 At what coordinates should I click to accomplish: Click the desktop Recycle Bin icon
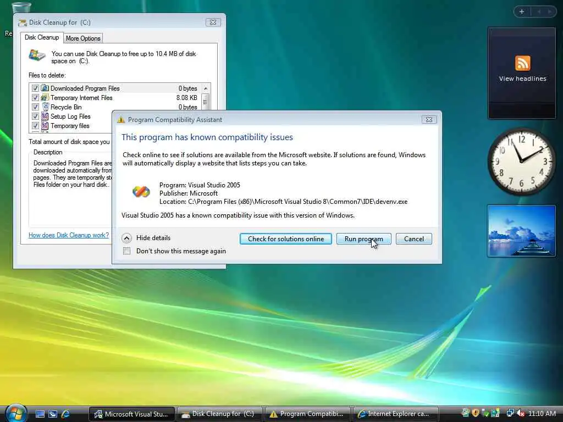point(21,7)
